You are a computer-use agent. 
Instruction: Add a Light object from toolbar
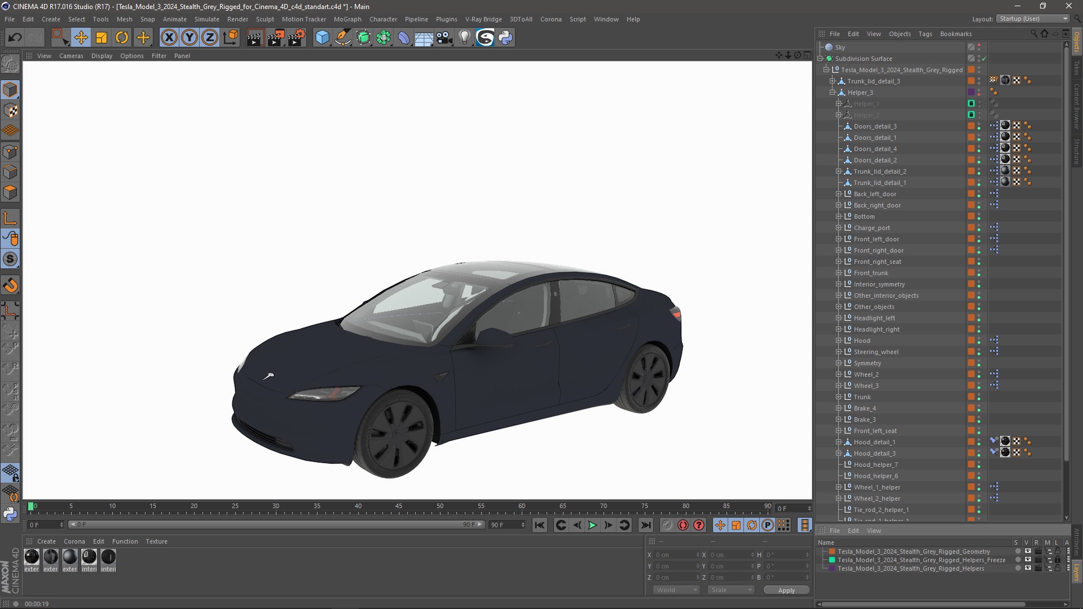465,38
